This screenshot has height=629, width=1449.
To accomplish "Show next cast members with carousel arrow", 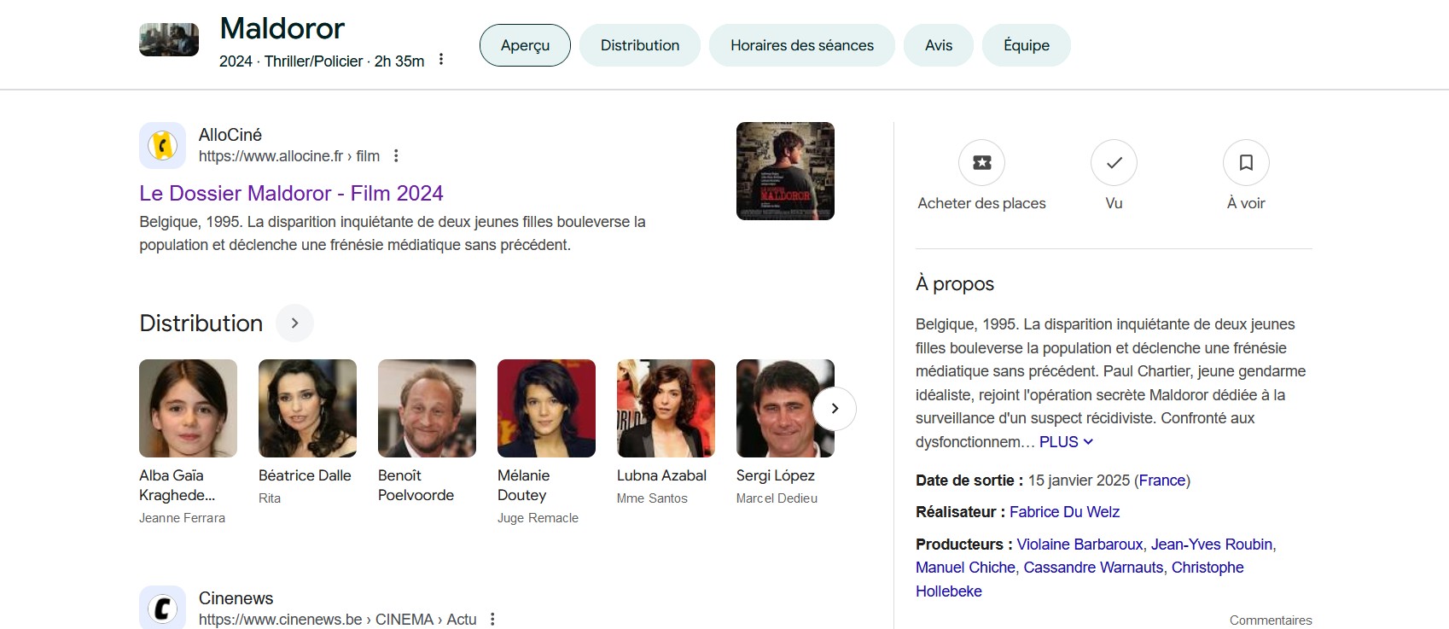I will 835,409.
